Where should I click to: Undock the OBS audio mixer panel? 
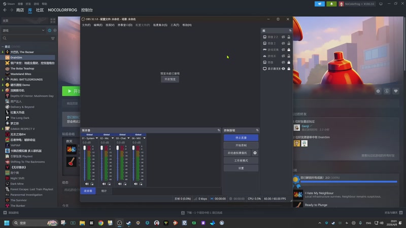[219, 130]
